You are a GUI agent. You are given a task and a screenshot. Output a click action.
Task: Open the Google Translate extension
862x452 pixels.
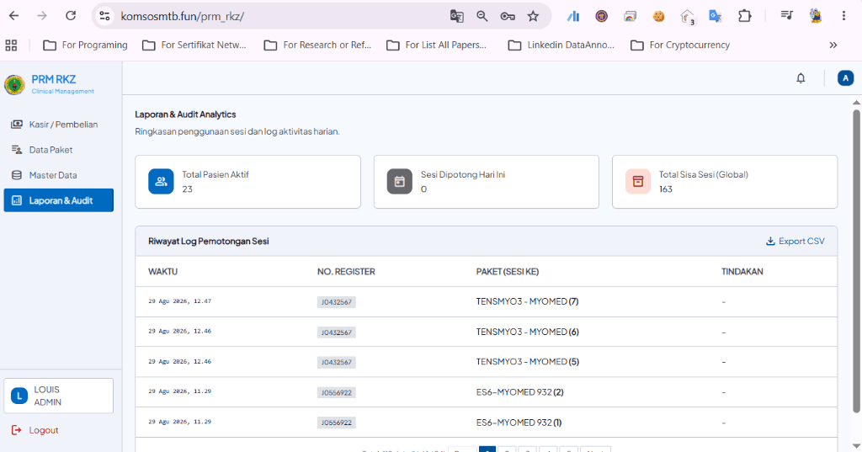[x=716, y=17]
